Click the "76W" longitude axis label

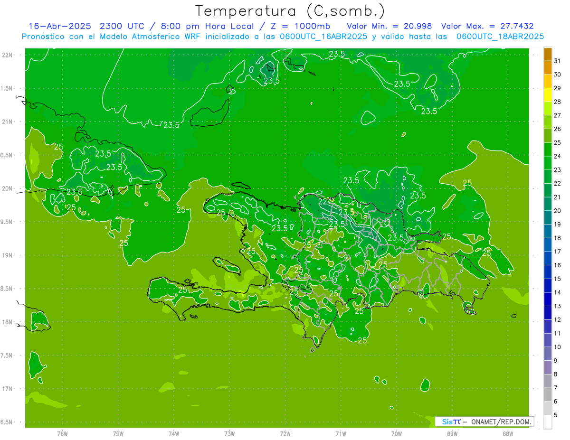[62, 434]
